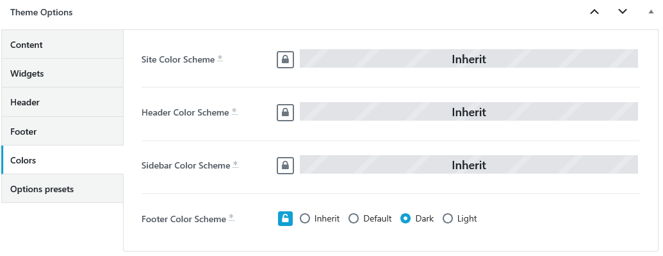Unlock the Site Color Scheme option
663x256 pixels.
pyautogui.click(x=285, y=59)
